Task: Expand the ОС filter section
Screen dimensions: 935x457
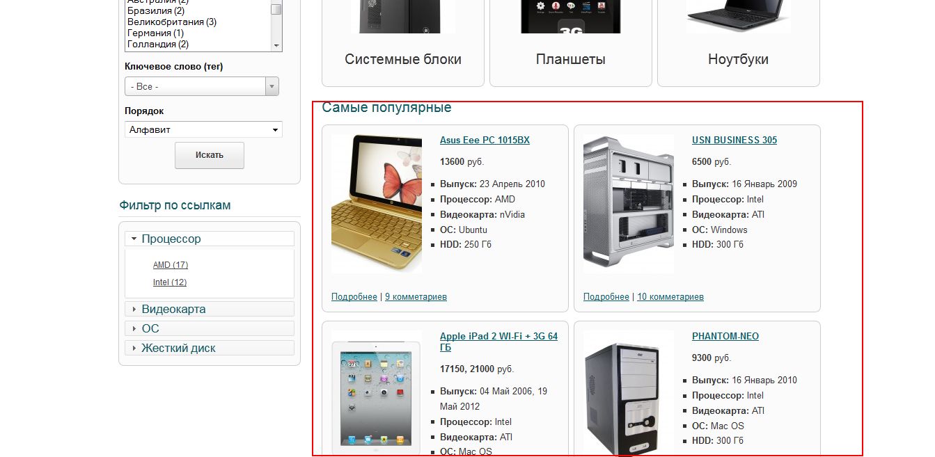Action: 210,328
